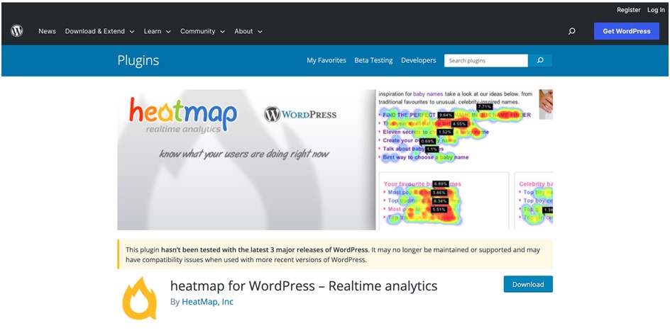Open the News menu item
Image resolution: width=670 pixels, height=333 pixels.
(47, 31)
